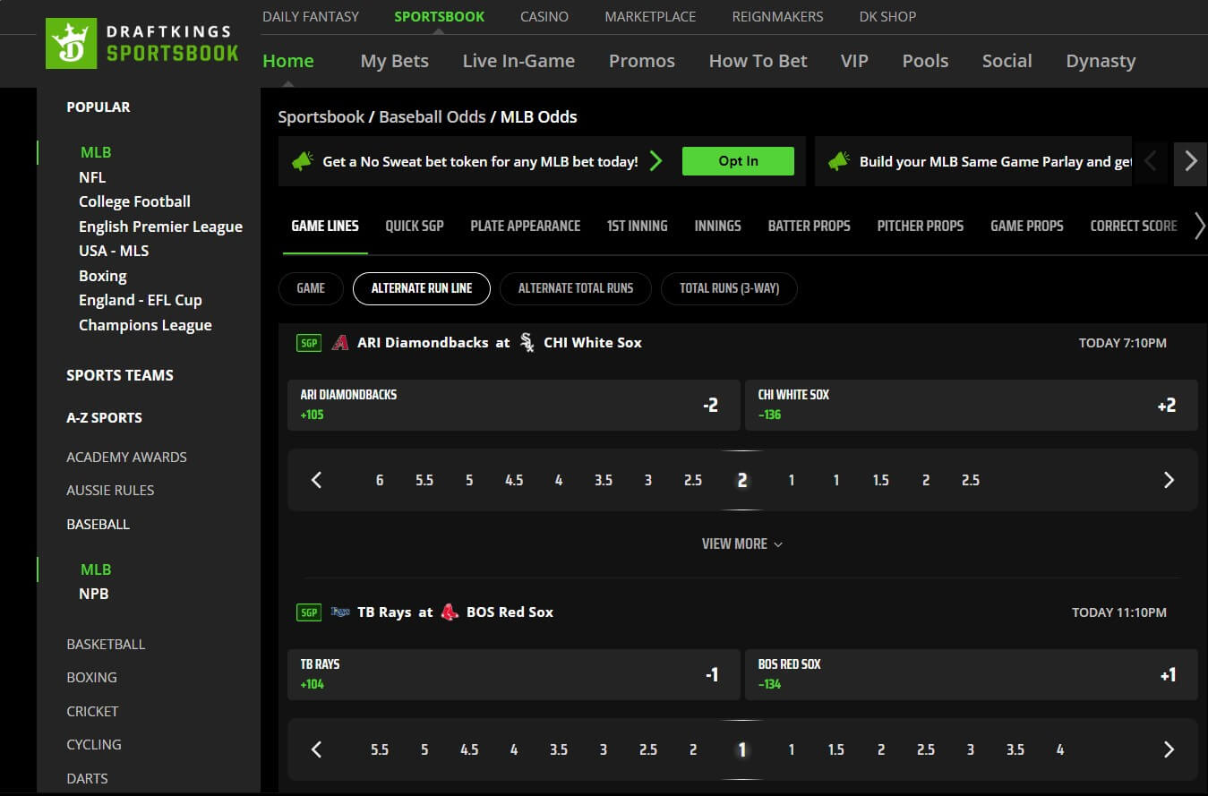Open the Innings tab
Image resolution: width=1208 pixels, height=796 pixels.
718,226
